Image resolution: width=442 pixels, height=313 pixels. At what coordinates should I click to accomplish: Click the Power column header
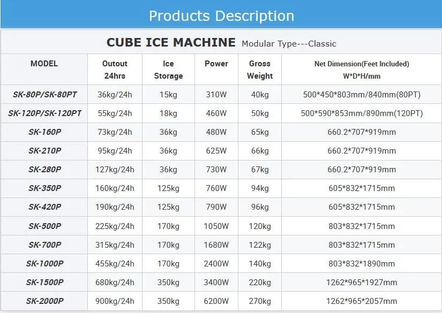tap(216, 64)
